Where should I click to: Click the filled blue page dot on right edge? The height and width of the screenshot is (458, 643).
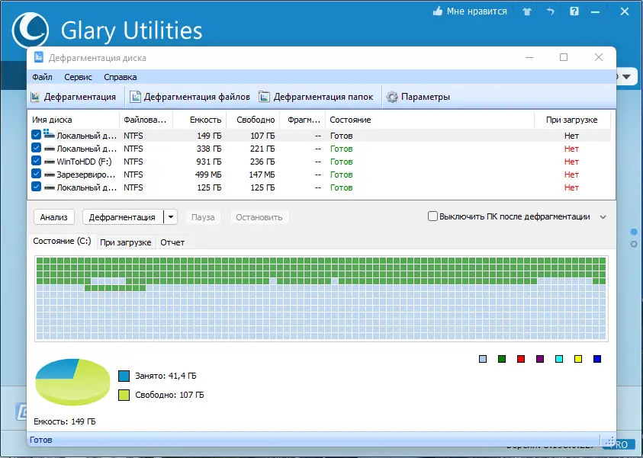(634, 232)
